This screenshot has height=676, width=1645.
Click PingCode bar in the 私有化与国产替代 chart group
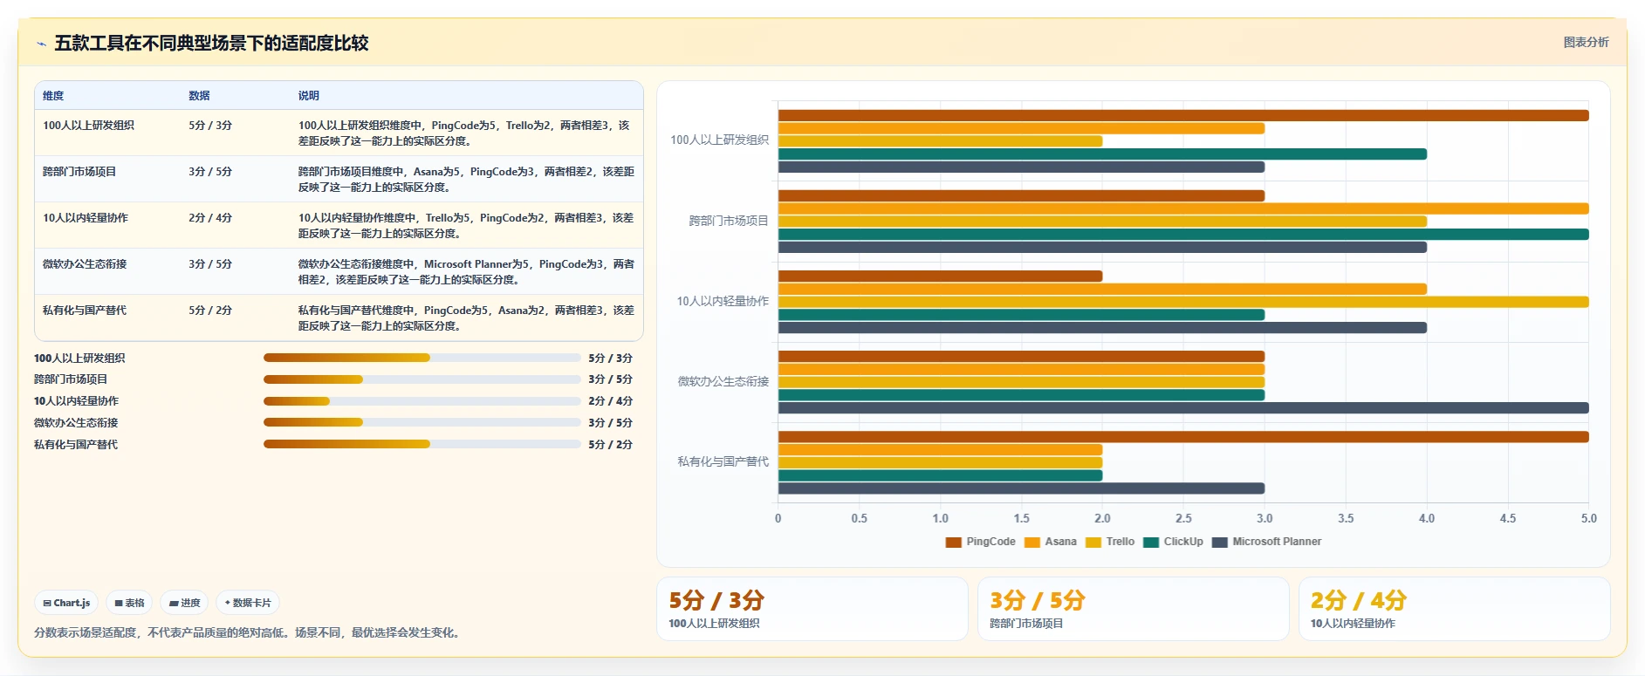point(1183,437)
